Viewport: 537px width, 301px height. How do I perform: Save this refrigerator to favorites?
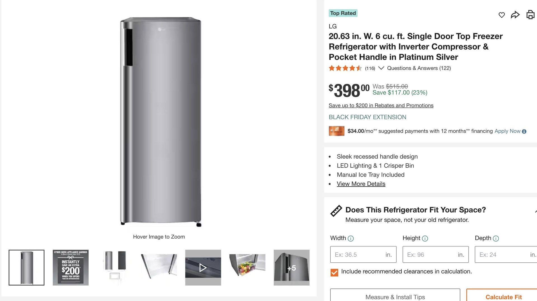[x=501, y=15]
